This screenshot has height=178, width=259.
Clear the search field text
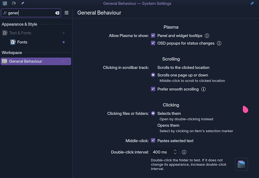click(x=57, y=13)
